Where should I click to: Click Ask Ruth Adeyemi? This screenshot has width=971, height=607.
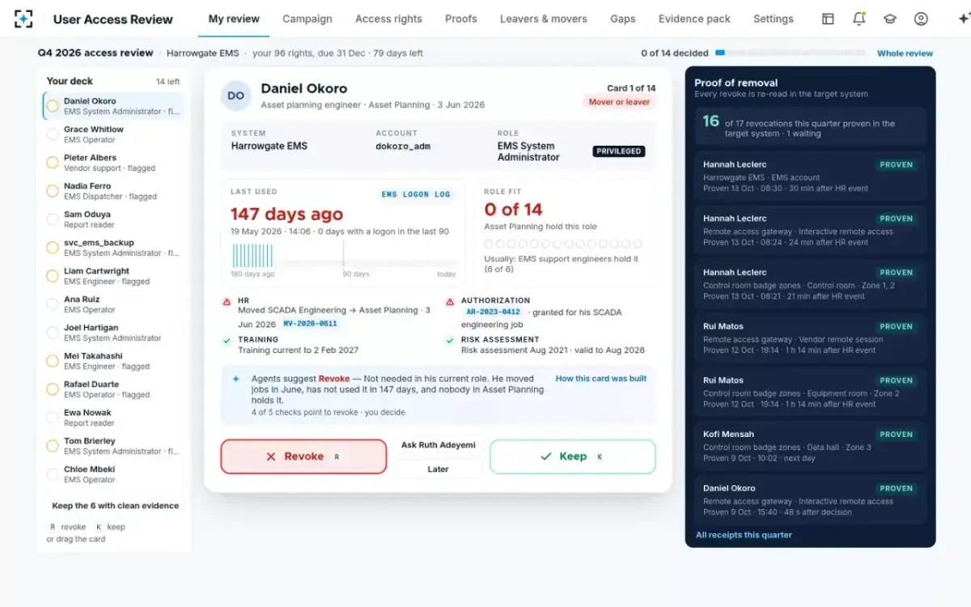pos(439,445)
